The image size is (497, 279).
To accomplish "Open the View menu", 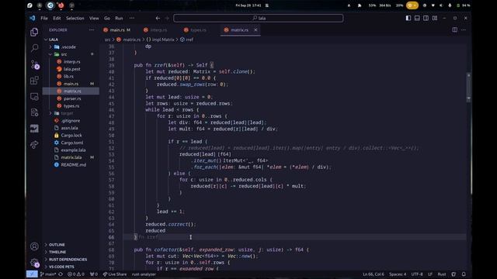I will (x=94, y=18).
